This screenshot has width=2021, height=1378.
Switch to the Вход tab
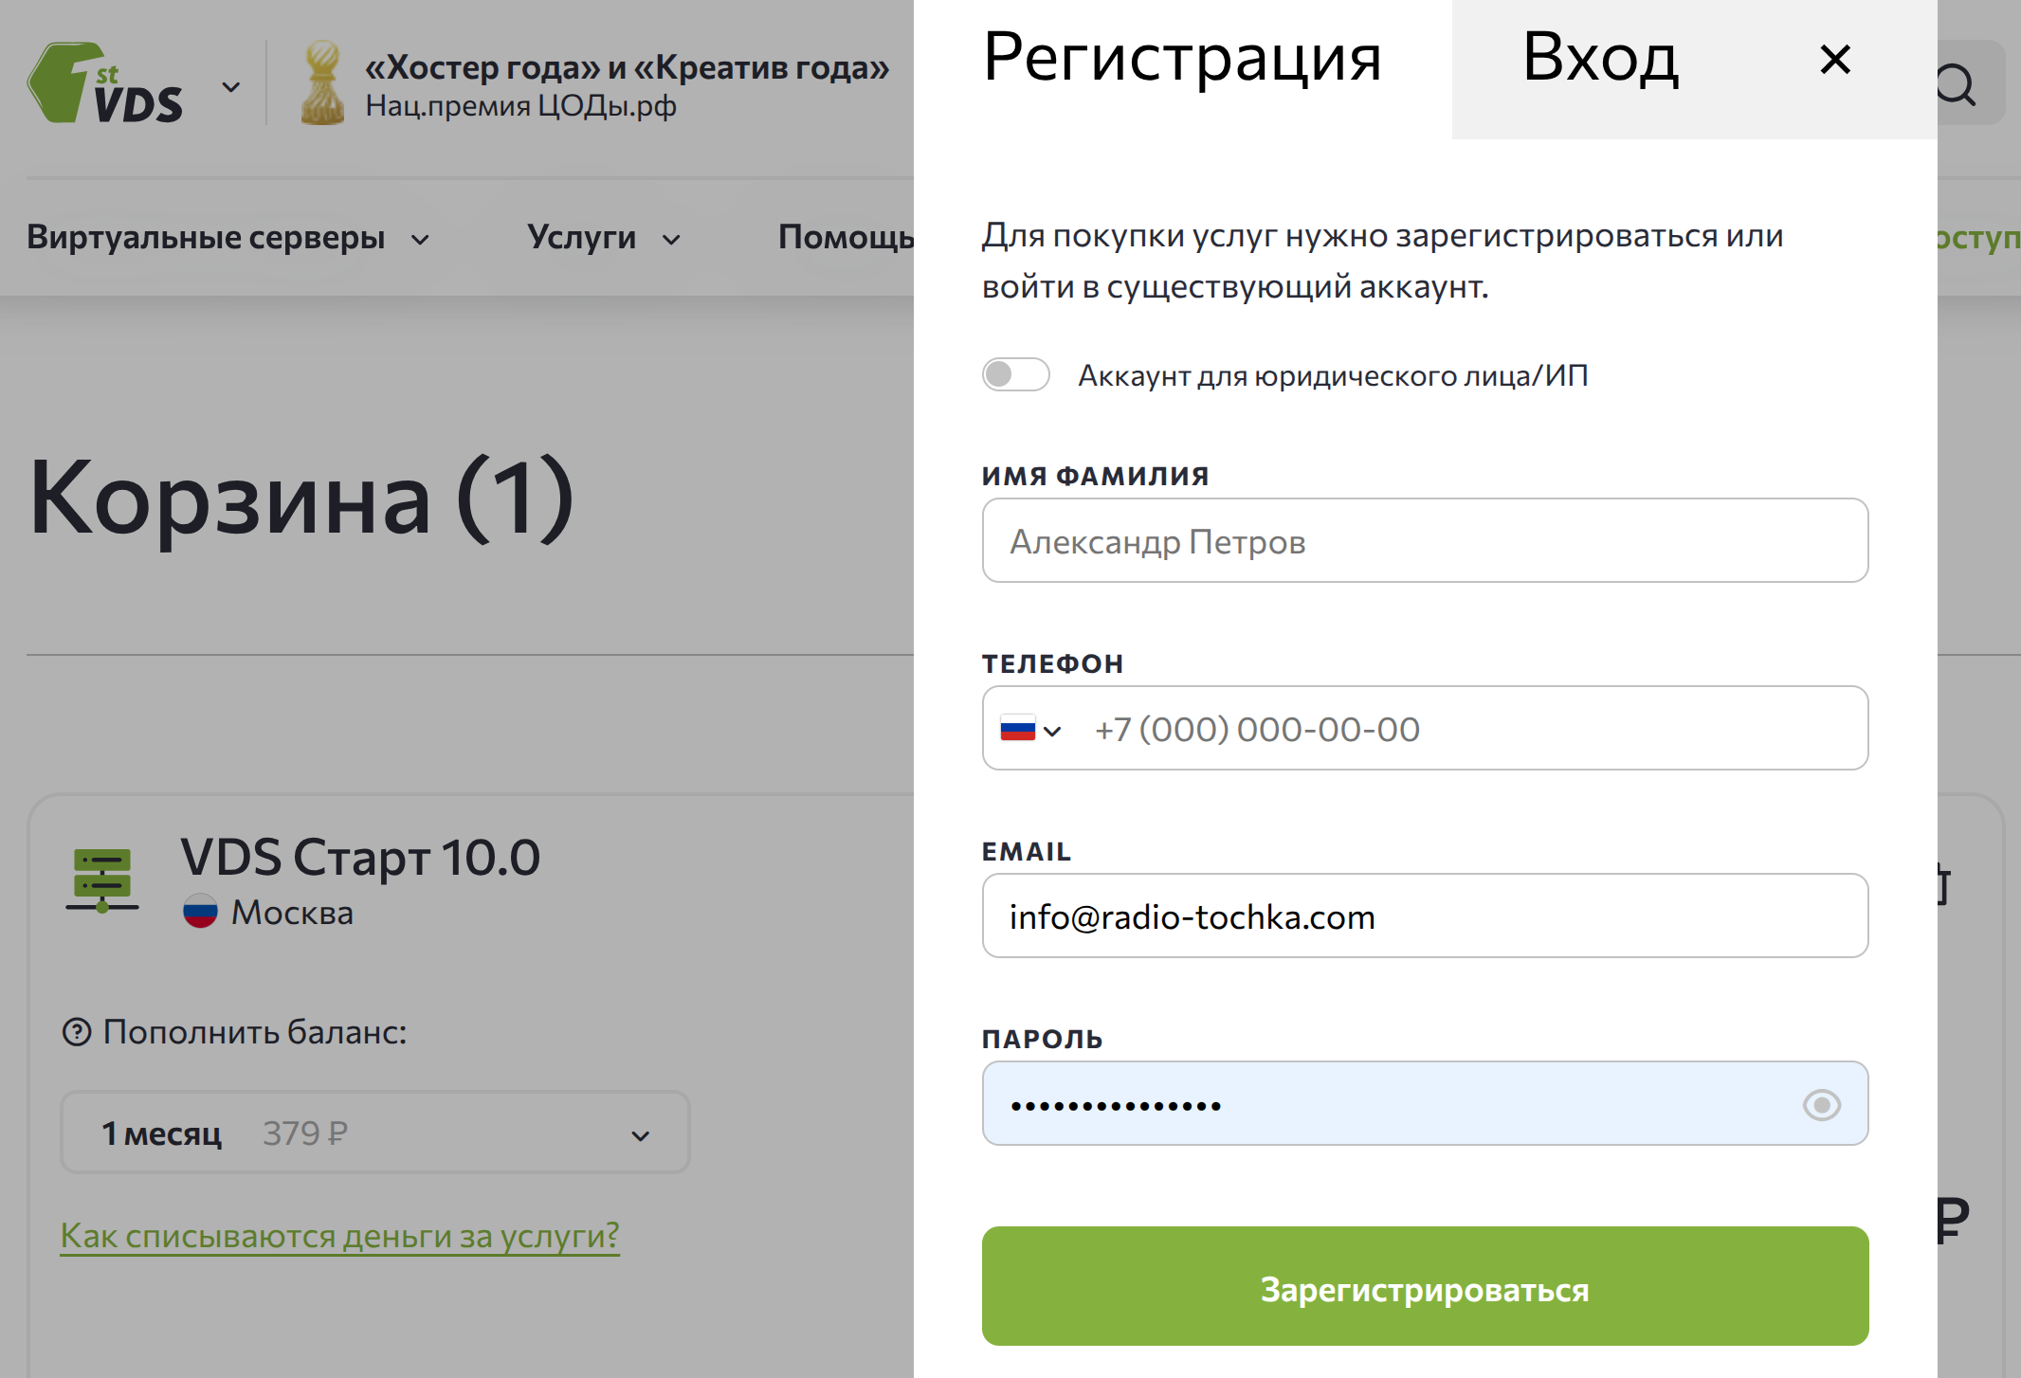pos(1600,60)
